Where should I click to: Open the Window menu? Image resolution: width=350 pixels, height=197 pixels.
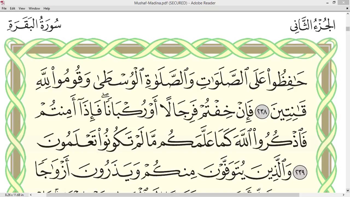[34, 8]
